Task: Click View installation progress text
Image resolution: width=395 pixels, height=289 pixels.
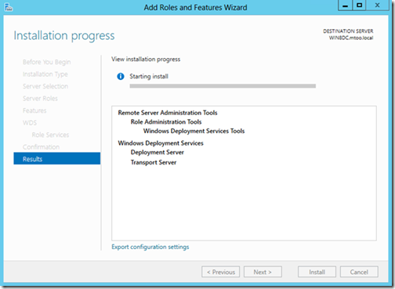Action: (x=146, y=60)
